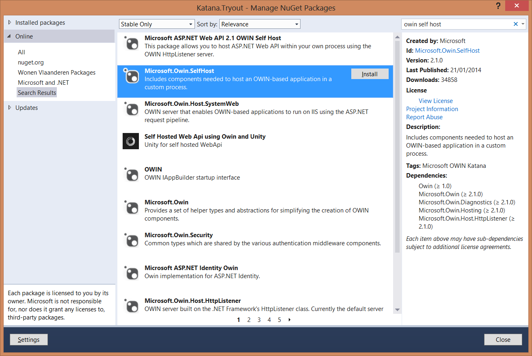Open the search box history dropdown arrow

(523, 24)
